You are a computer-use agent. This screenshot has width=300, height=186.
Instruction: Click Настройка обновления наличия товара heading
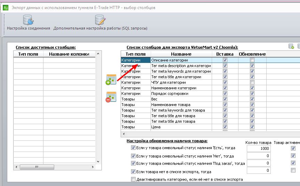click(x=167, y=141)
